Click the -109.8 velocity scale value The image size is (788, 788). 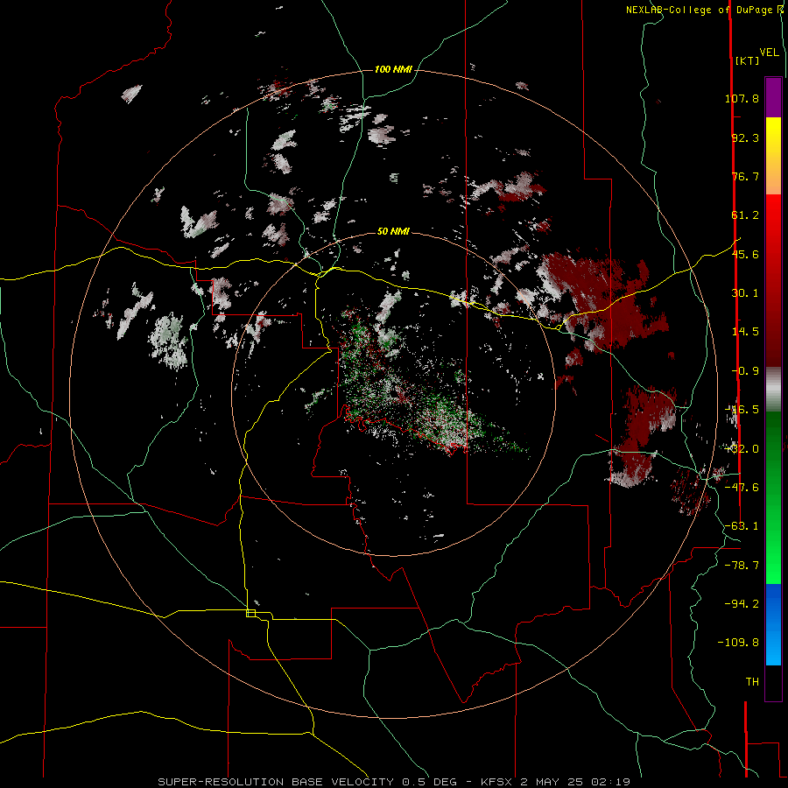(x=738, y=643)
